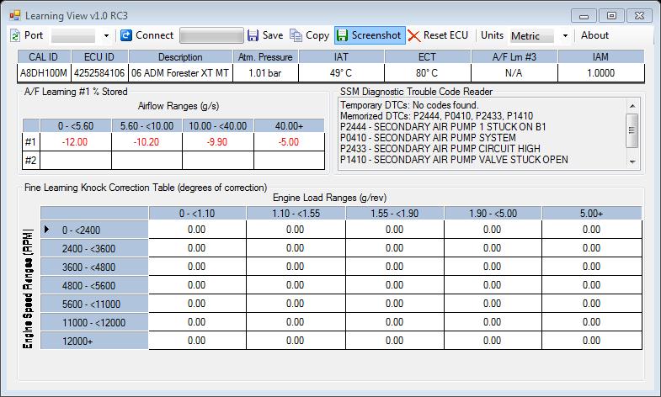Select the 12000+ RPM row header
Screen dimensions: 661x397
pos(94,341)
